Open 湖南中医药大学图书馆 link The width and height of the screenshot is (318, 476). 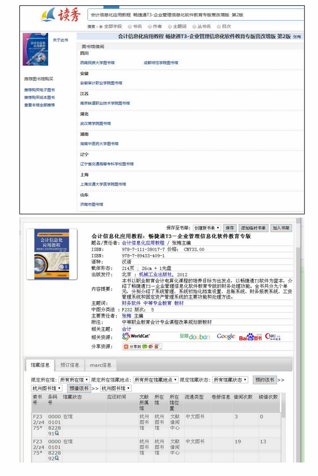(99, 144)
